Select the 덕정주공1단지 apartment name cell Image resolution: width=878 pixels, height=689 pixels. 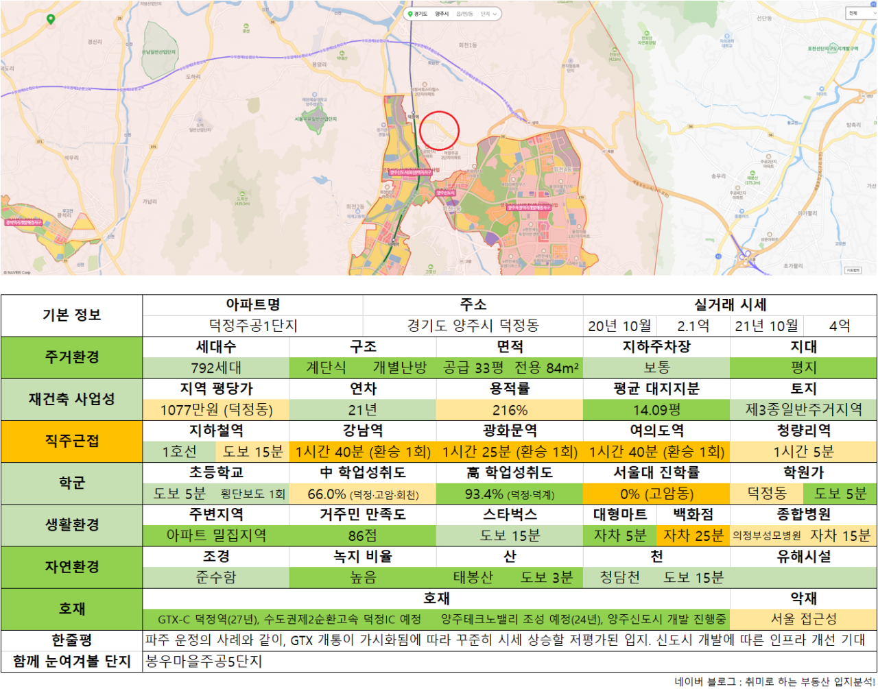pyautogui.click(x=253, y=326)
